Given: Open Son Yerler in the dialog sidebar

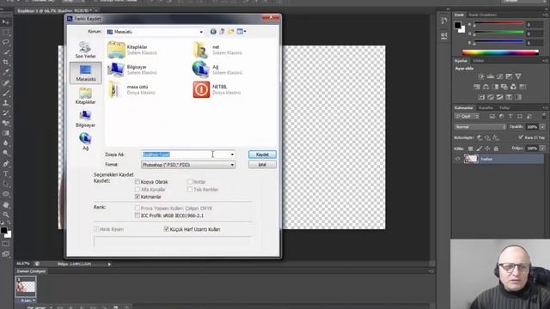Looking at the screenshot, I should pos(85,50).
